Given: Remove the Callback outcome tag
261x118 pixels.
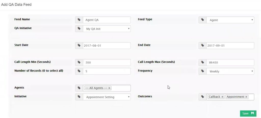Looking at the screenshot, I should [x=222, y=97].
